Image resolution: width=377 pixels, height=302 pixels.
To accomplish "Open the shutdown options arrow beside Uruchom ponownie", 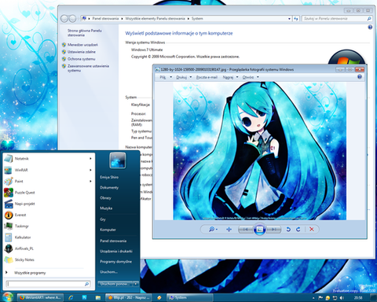I will [x=136, y=284].
